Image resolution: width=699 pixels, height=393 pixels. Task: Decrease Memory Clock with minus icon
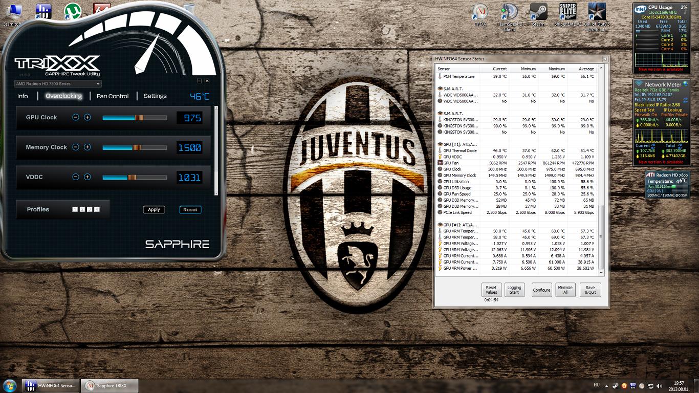[76, 147]
